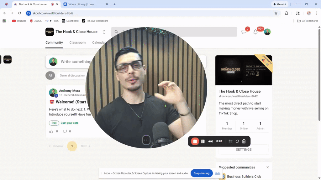This screenshot has width=321, height=180.
Task: Switch to the Classroom tab
Action: (x=77, y=42)
